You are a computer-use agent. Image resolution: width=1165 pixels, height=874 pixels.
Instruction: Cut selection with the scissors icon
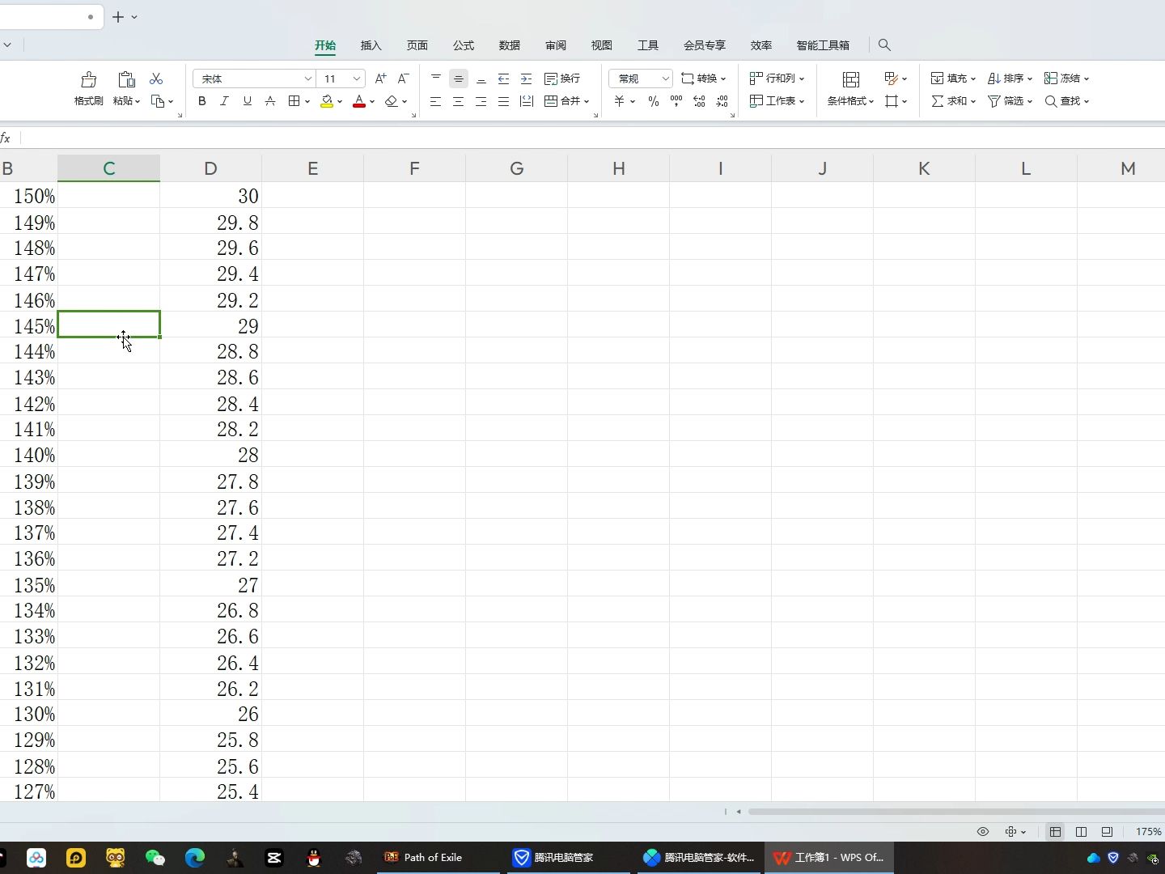[156, 78]
